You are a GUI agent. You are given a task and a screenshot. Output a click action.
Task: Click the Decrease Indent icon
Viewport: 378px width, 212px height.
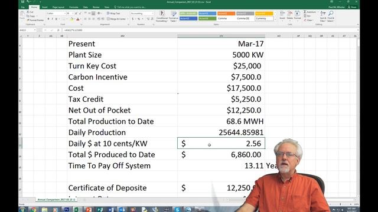click(99, 19)
